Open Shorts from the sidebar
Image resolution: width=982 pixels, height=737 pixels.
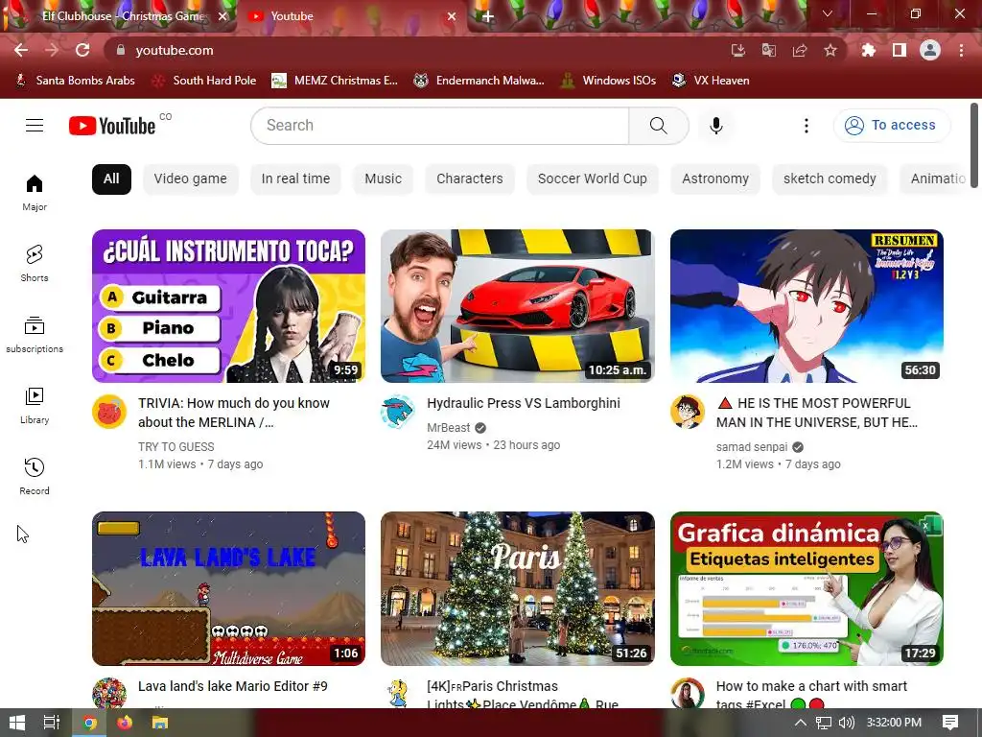tap(35, 263)
